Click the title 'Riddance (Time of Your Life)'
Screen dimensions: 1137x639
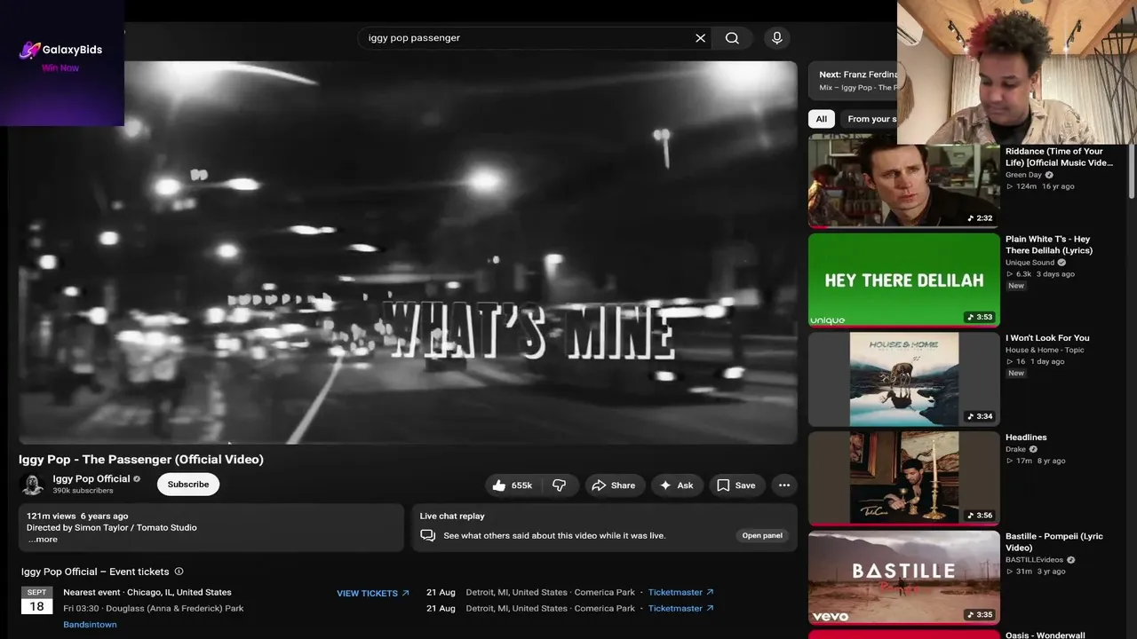(x=1058, y=157)
